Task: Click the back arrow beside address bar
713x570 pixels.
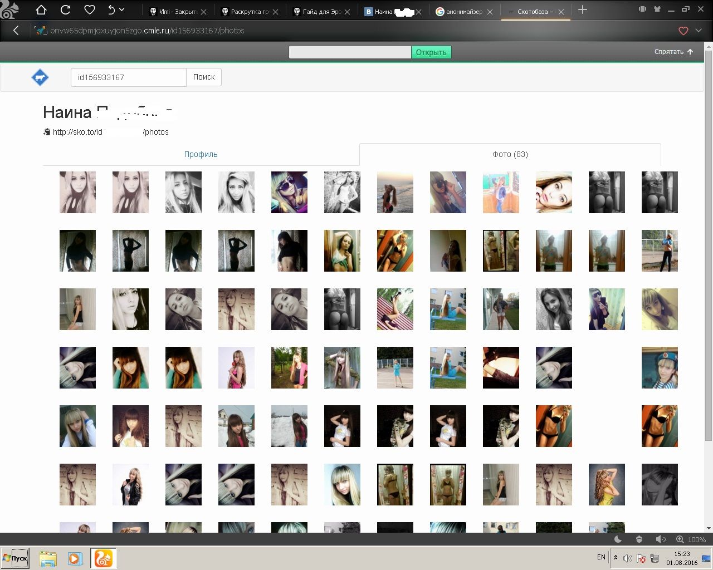Action: (16, 31)
